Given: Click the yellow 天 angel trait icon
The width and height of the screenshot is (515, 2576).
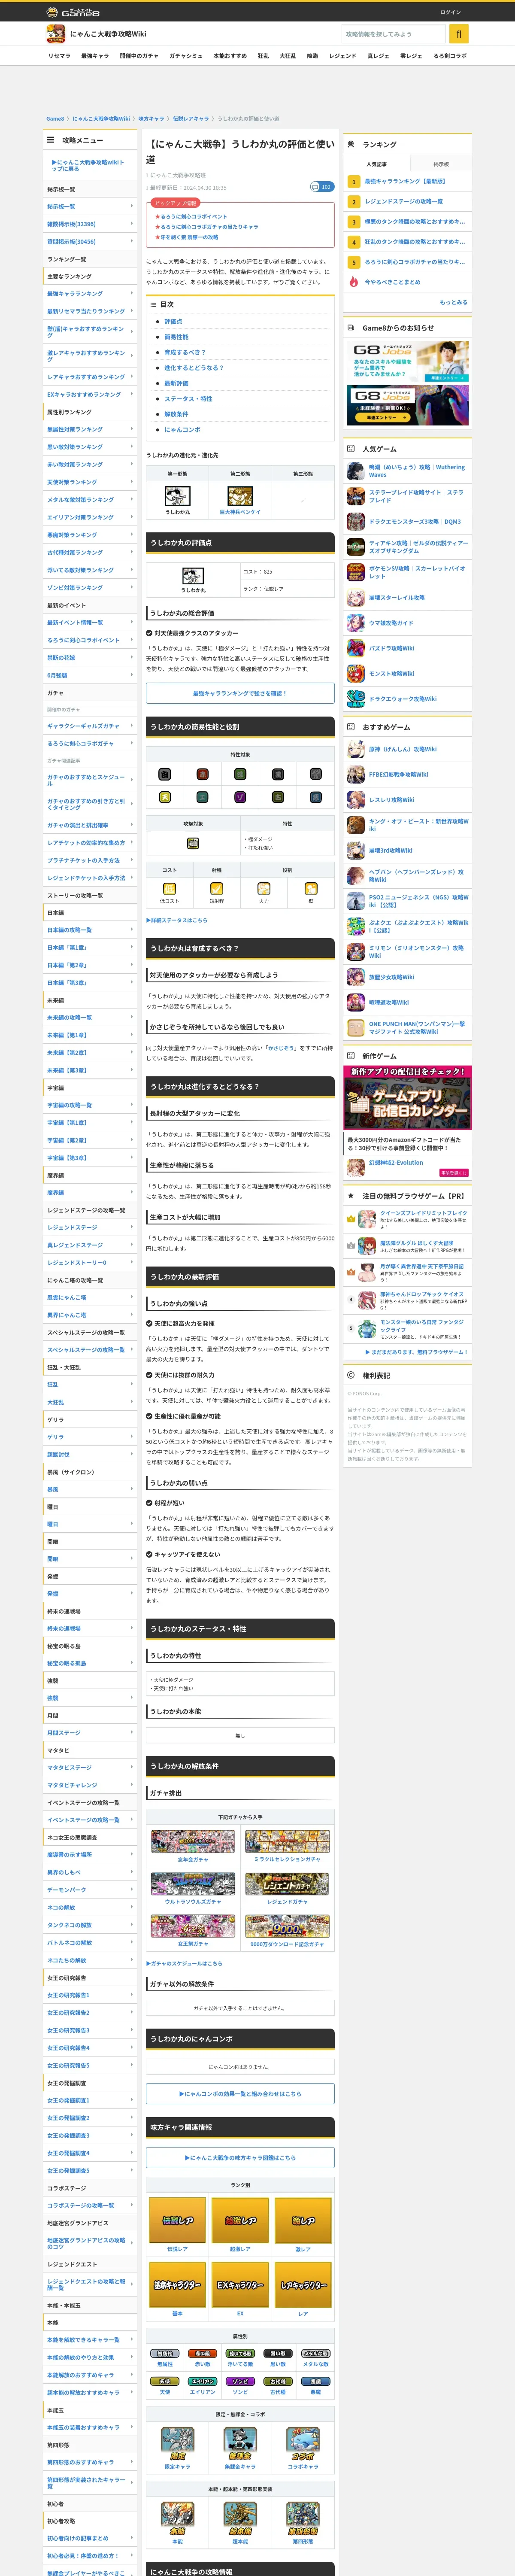Looking at the screenshot, I should 165,797.
